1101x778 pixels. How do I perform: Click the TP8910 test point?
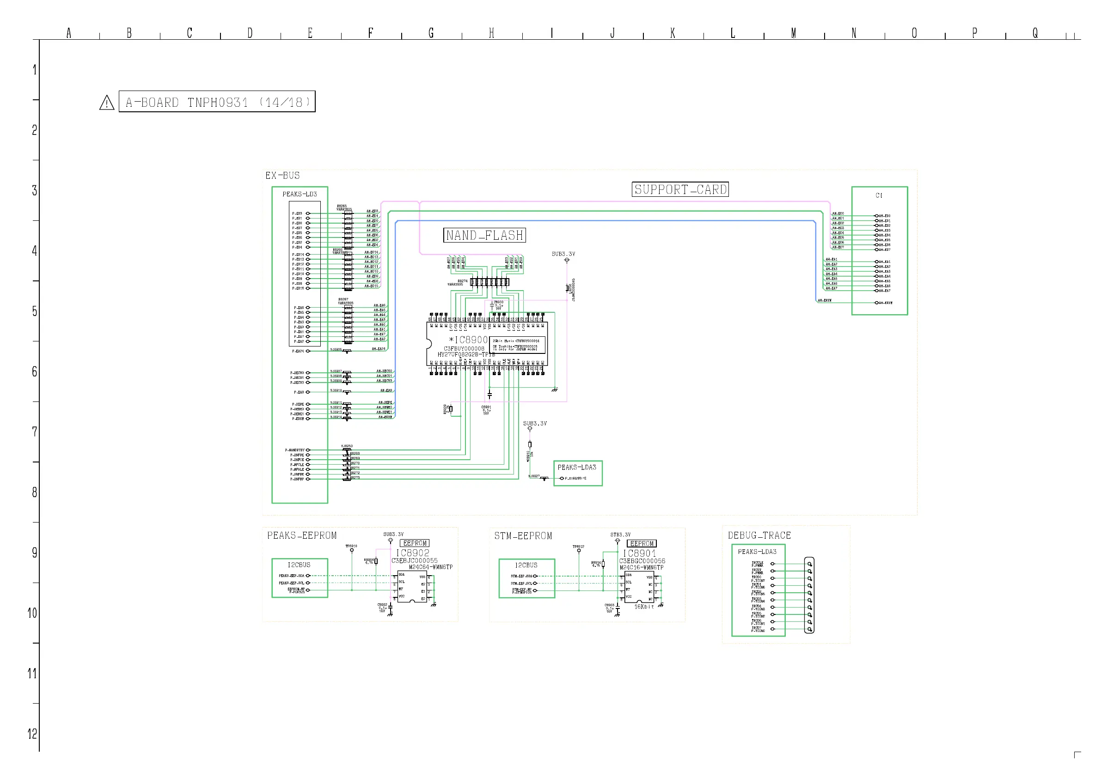coord(351,550)
